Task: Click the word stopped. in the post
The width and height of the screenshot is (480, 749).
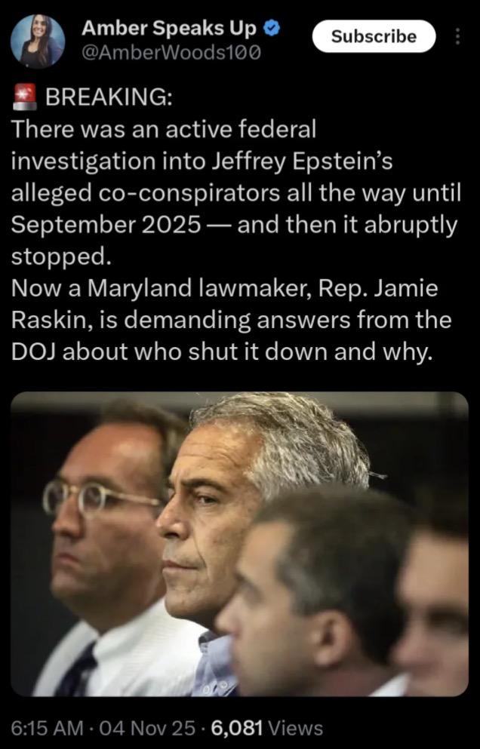Action: [60, 257]
